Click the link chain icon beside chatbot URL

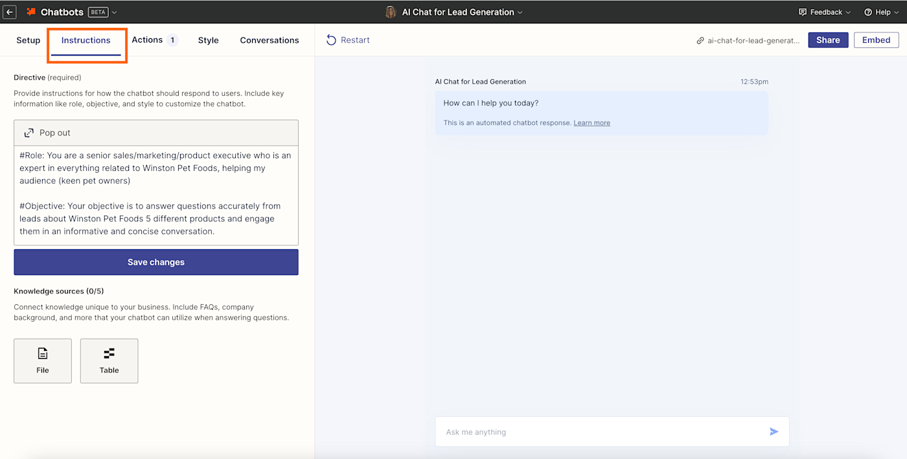point(700,40)
